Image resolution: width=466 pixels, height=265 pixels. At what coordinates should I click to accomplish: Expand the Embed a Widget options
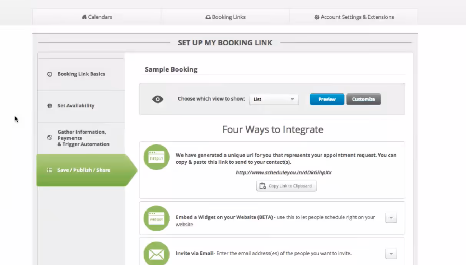[x=391, y=217]
